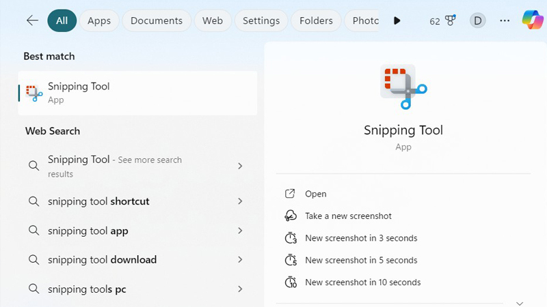Select the partially shown Photos filter tab

[362, 20]
